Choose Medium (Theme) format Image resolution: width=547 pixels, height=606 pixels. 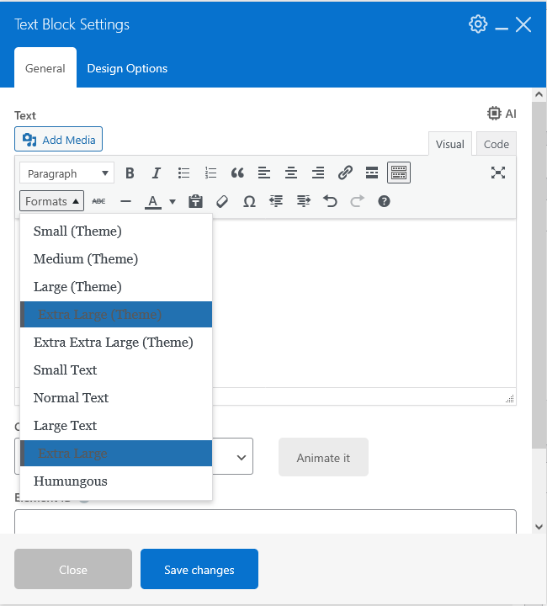[x=116, y=259]
